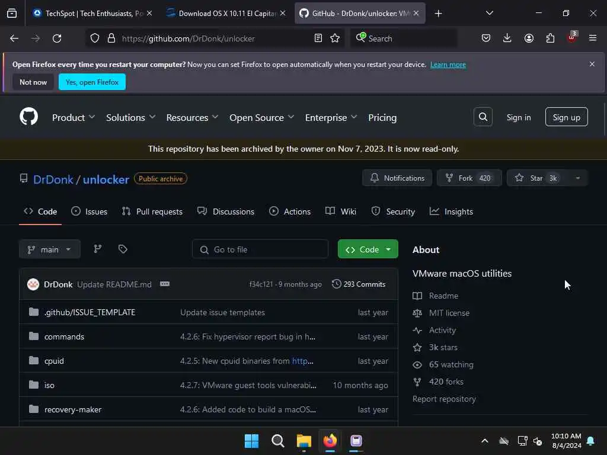Expand the commit message ellipsis icon

[x=165, y=284]
